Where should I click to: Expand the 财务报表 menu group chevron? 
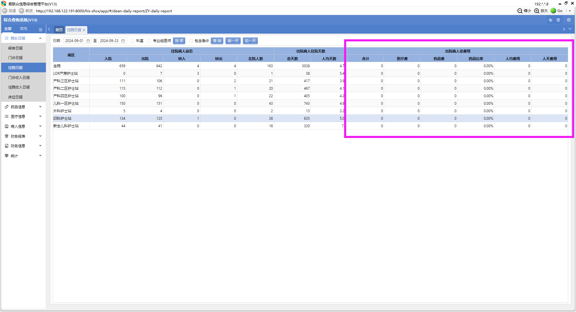[40, 136]
